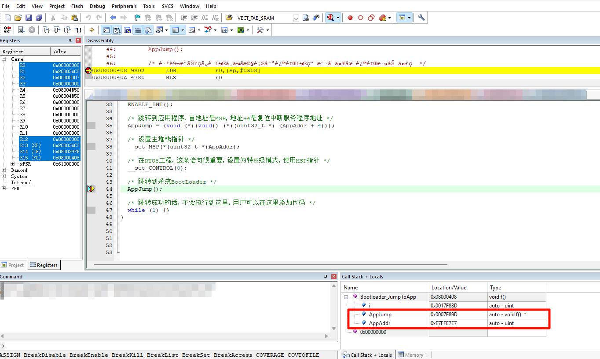The width and height of the screenshot is (600, 359).
Task: Open the Peripherals menu
Action: 124,6
